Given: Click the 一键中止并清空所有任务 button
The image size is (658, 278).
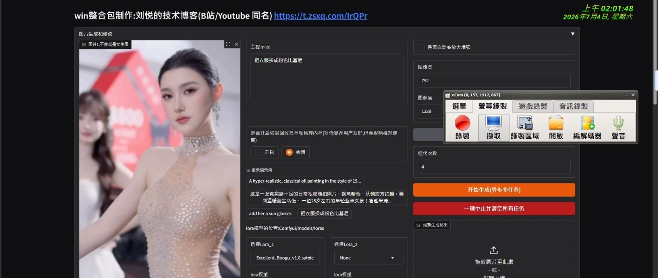Looking at the screenshot, I should (494, 208).
